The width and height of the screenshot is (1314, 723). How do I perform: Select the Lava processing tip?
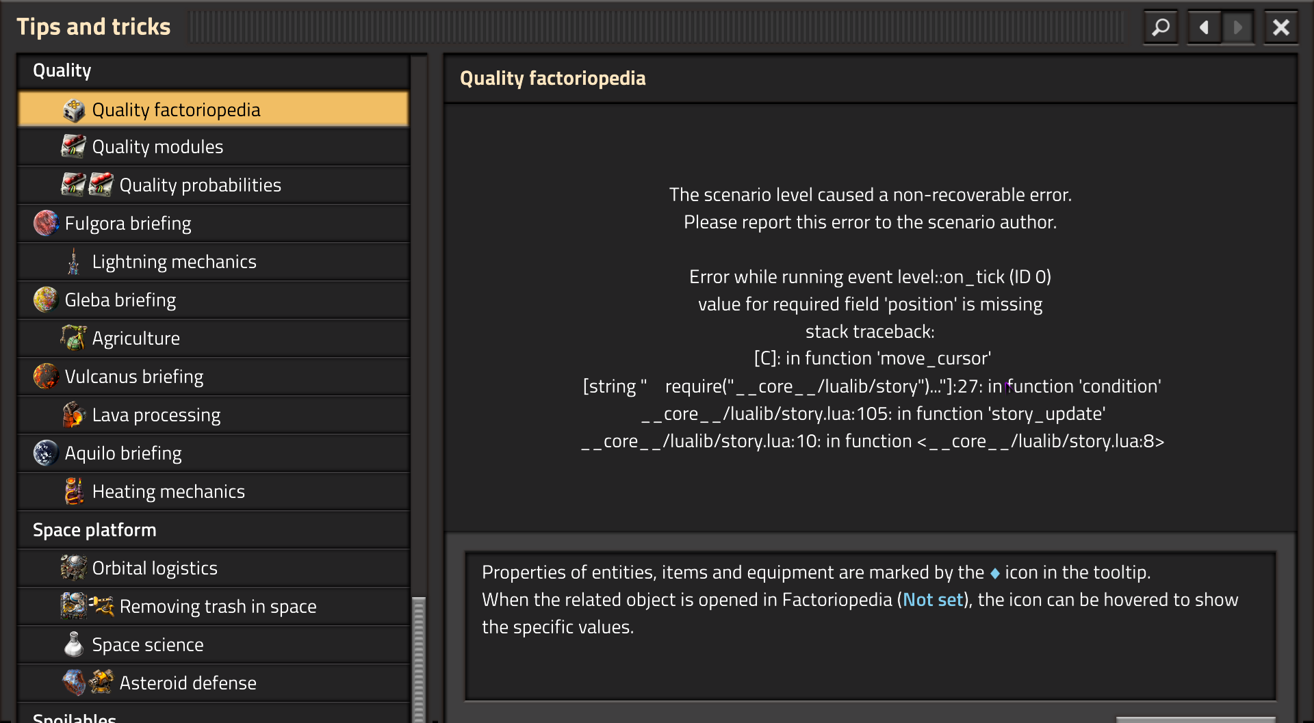(214, 415)
